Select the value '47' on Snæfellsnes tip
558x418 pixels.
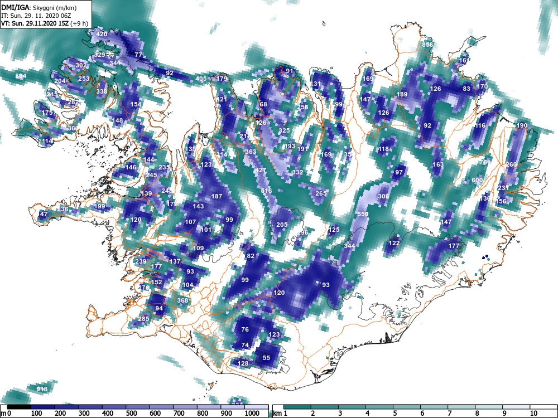pyautogui.click(x=44, y=215)
